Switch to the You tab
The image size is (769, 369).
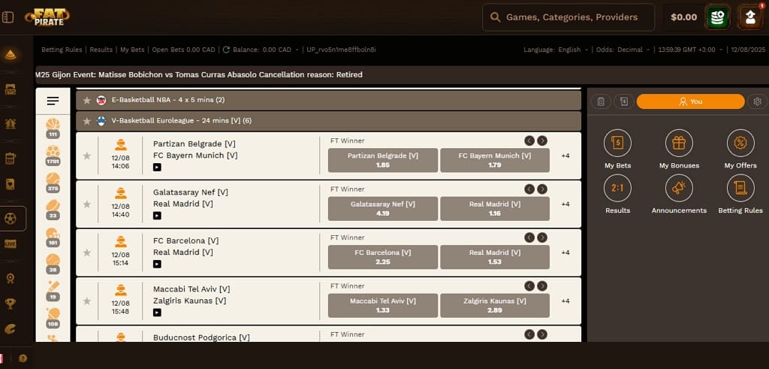pos(690,101)
